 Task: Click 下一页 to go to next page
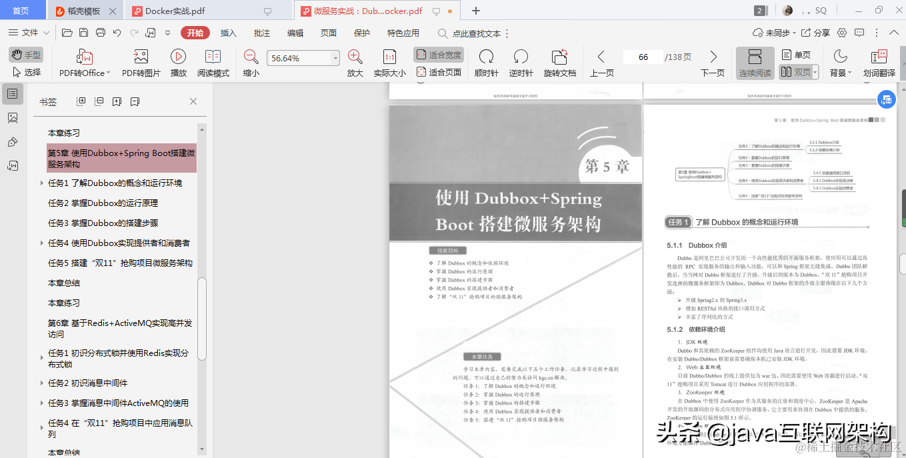pos(711,63)
